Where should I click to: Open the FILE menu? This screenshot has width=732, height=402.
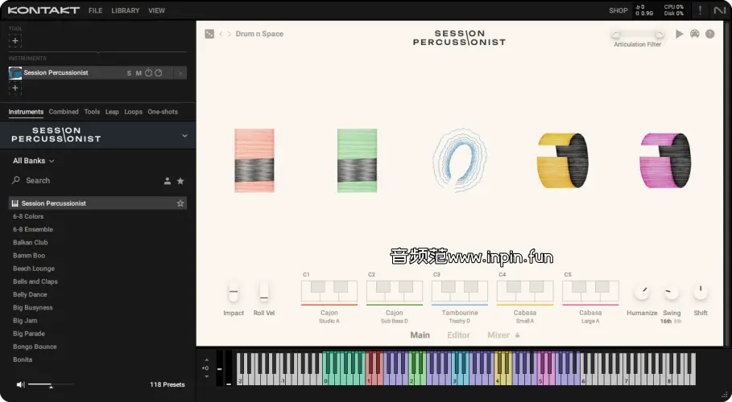click(95, 10)
